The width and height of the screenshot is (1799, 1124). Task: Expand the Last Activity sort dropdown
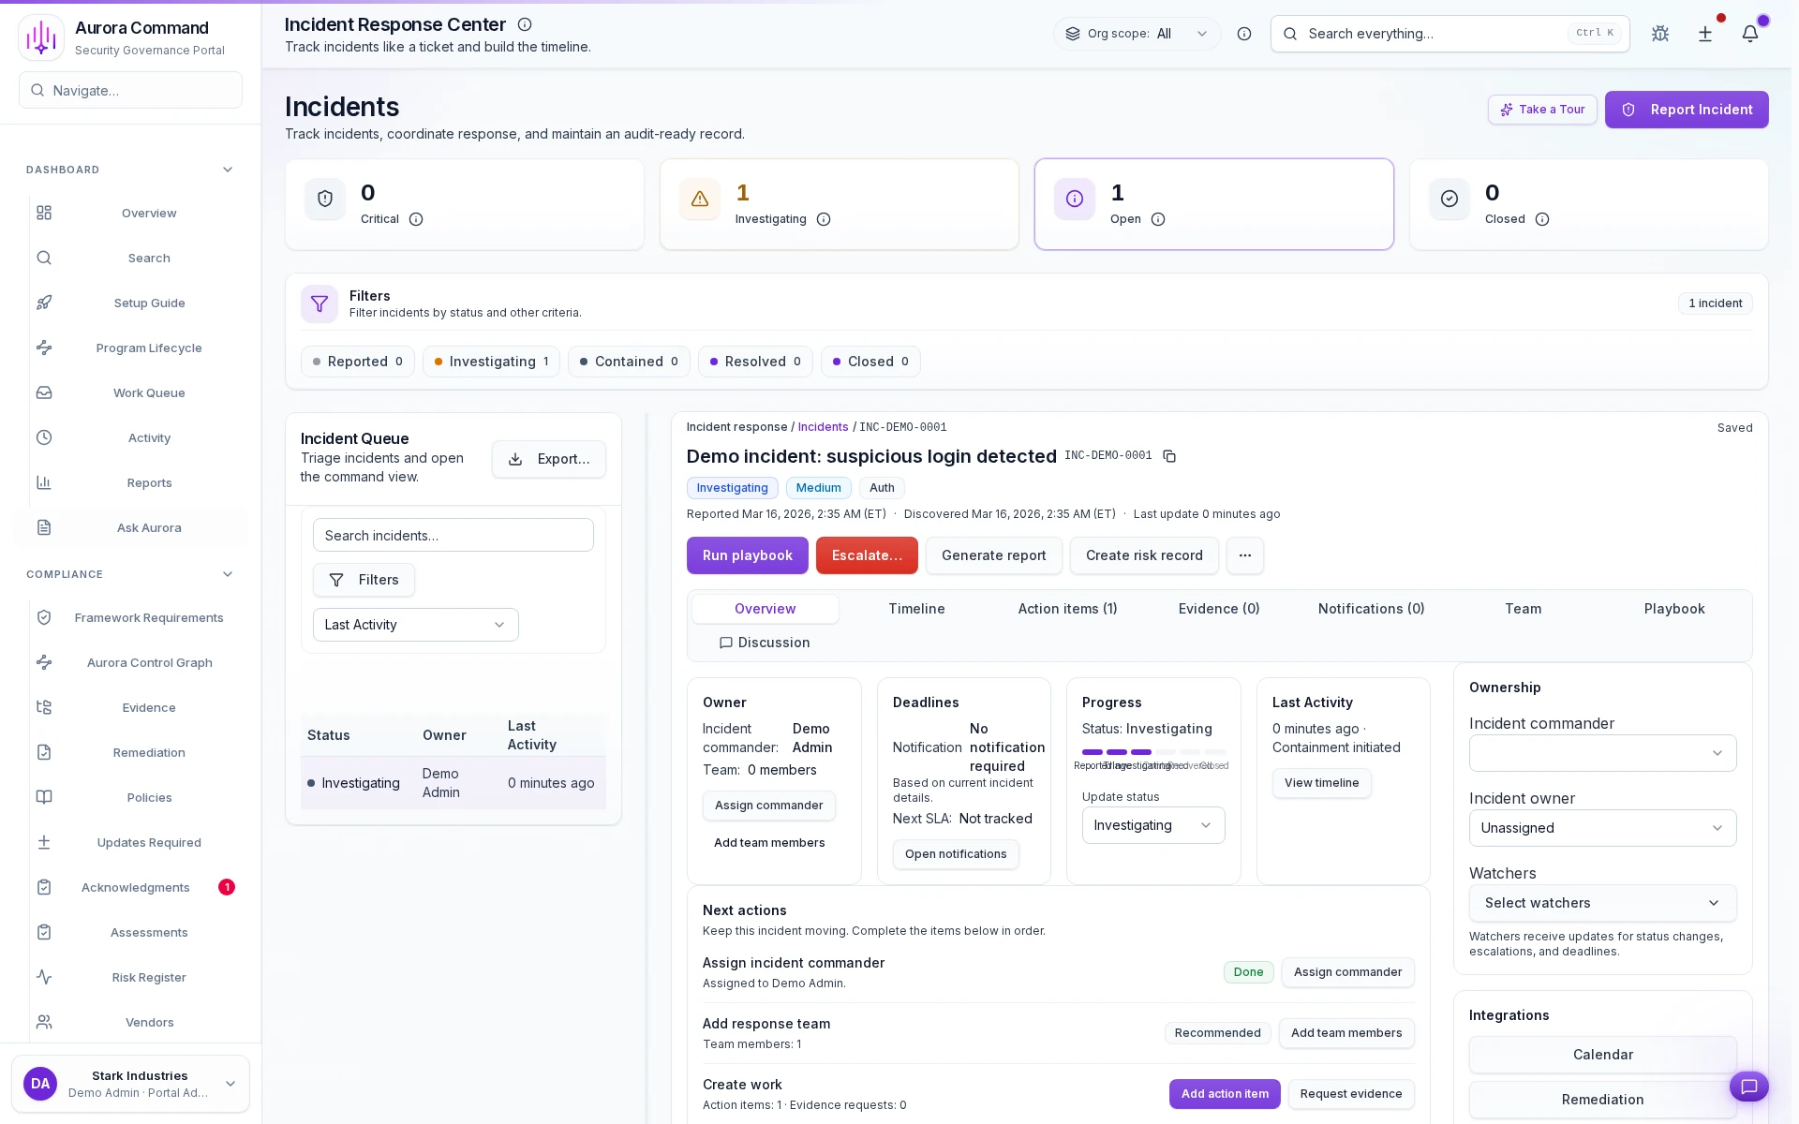tap(415, 625)
